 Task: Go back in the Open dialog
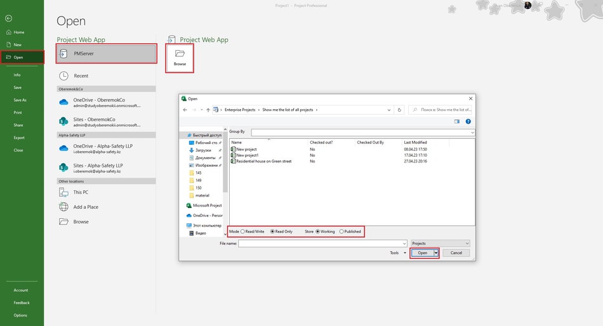(x=185, y=110)
